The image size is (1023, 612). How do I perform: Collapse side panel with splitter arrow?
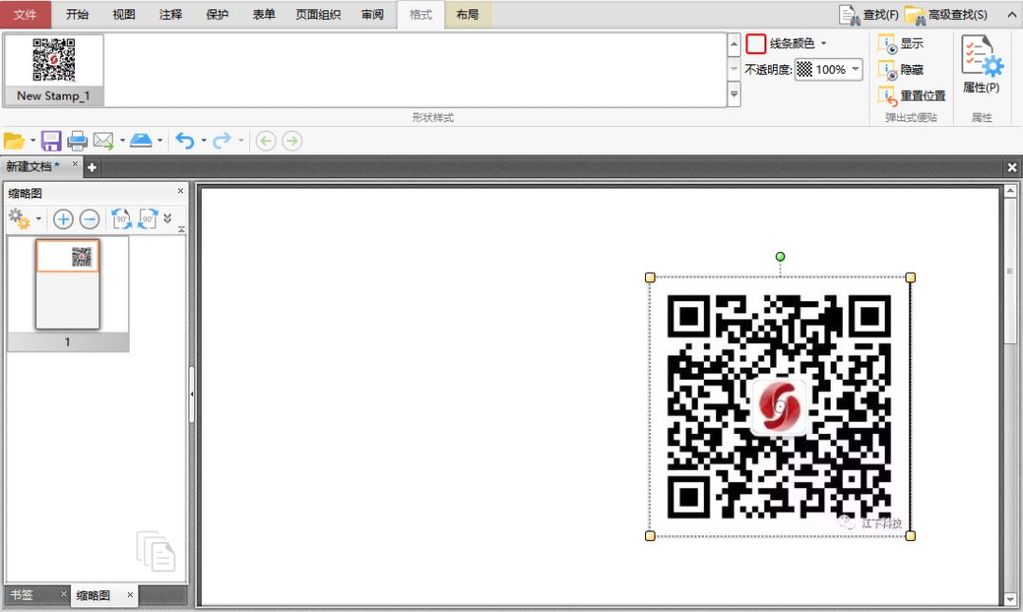[191, 394]
